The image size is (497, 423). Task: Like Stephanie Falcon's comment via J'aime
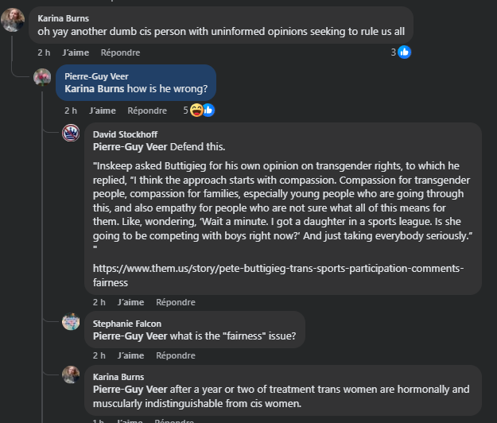coord(130,355)
